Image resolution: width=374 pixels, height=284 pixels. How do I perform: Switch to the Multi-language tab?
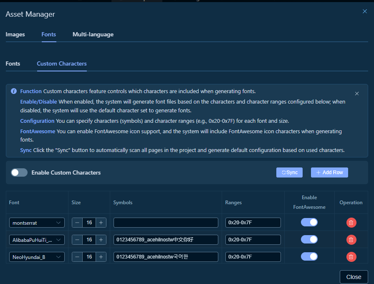pos(93,34)
